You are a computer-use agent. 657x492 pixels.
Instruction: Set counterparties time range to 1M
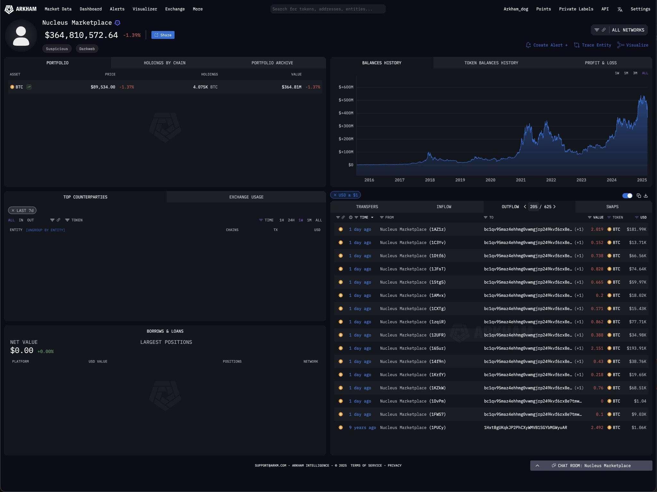pos(309,220)
